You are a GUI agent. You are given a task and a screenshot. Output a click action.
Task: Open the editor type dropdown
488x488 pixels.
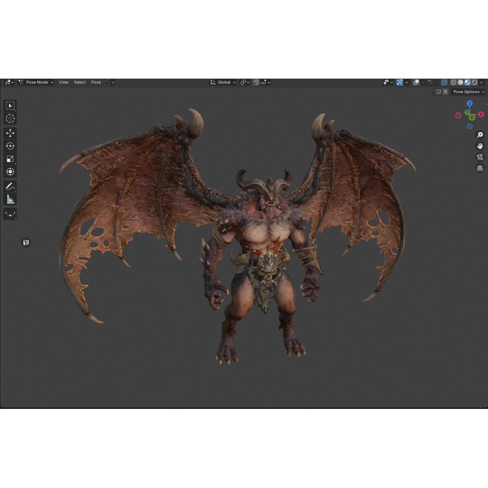[x=9, y=82]
